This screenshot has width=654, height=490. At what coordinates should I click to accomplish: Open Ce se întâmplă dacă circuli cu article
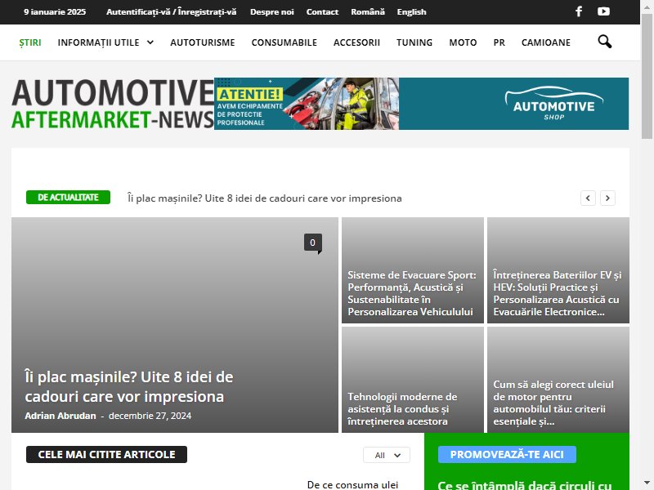coord(524,485)
